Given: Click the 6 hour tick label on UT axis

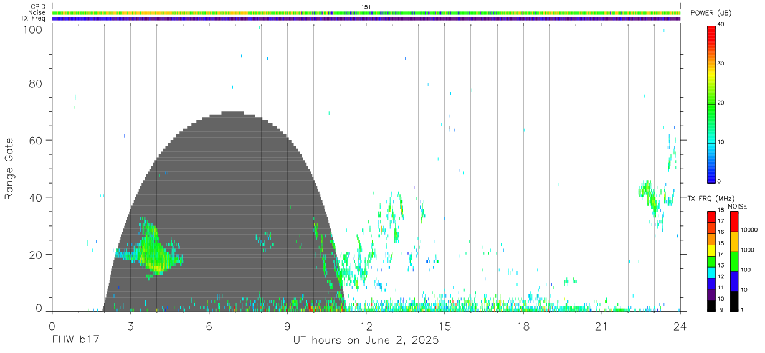Looking at the screenshot, I should point(209,326).
